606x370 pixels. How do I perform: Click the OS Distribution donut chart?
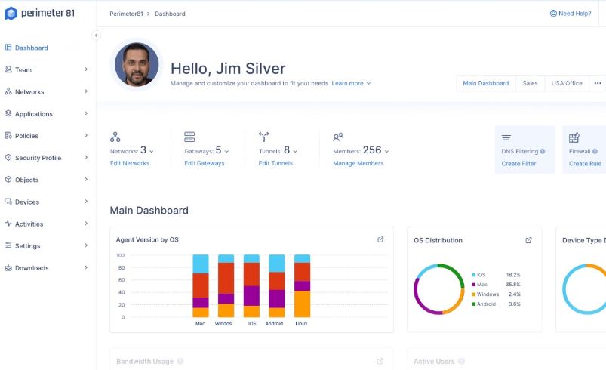click(439, 289)
